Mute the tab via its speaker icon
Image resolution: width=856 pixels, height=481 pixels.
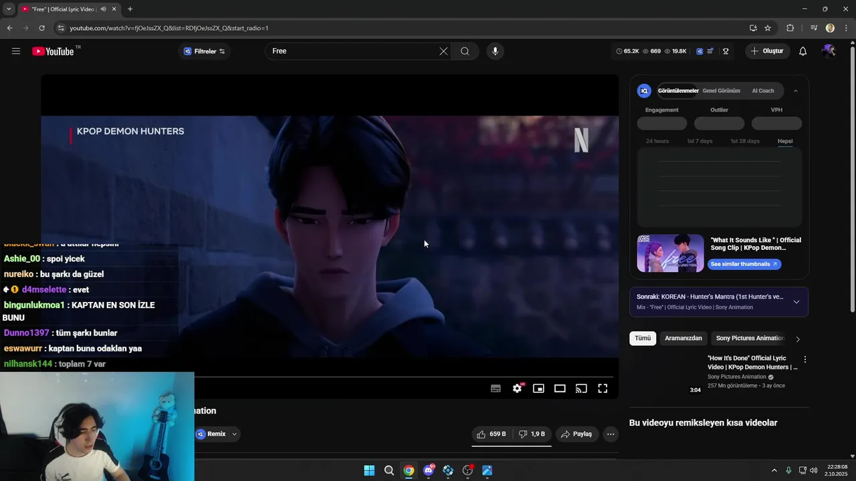pyautogui.click(x=103, y=9)
